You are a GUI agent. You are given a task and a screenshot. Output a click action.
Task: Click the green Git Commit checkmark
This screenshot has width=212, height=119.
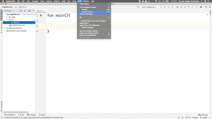click(x=185, y=7)
